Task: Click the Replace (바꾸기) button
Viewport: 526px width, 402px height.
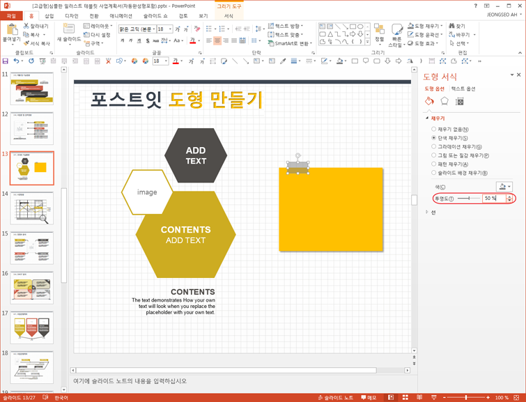Action: click(x=462, y=35)
